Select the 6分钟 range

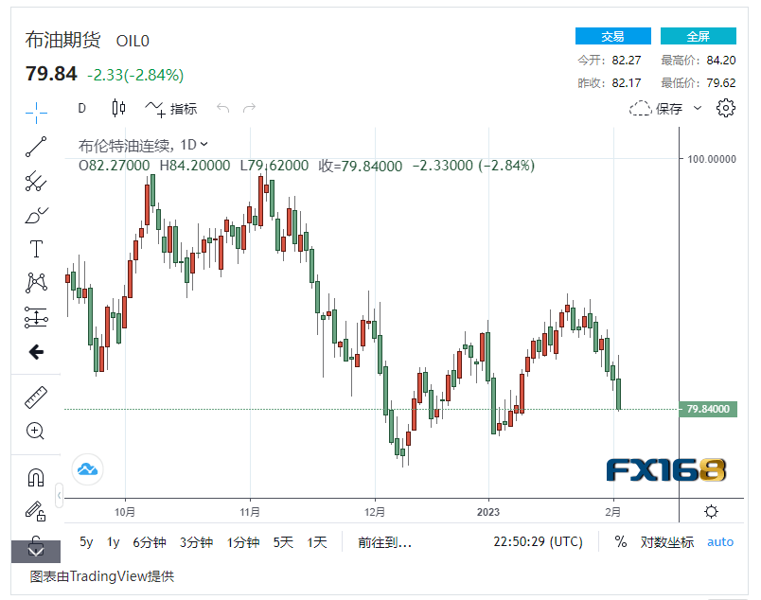[x=150, y=541]
